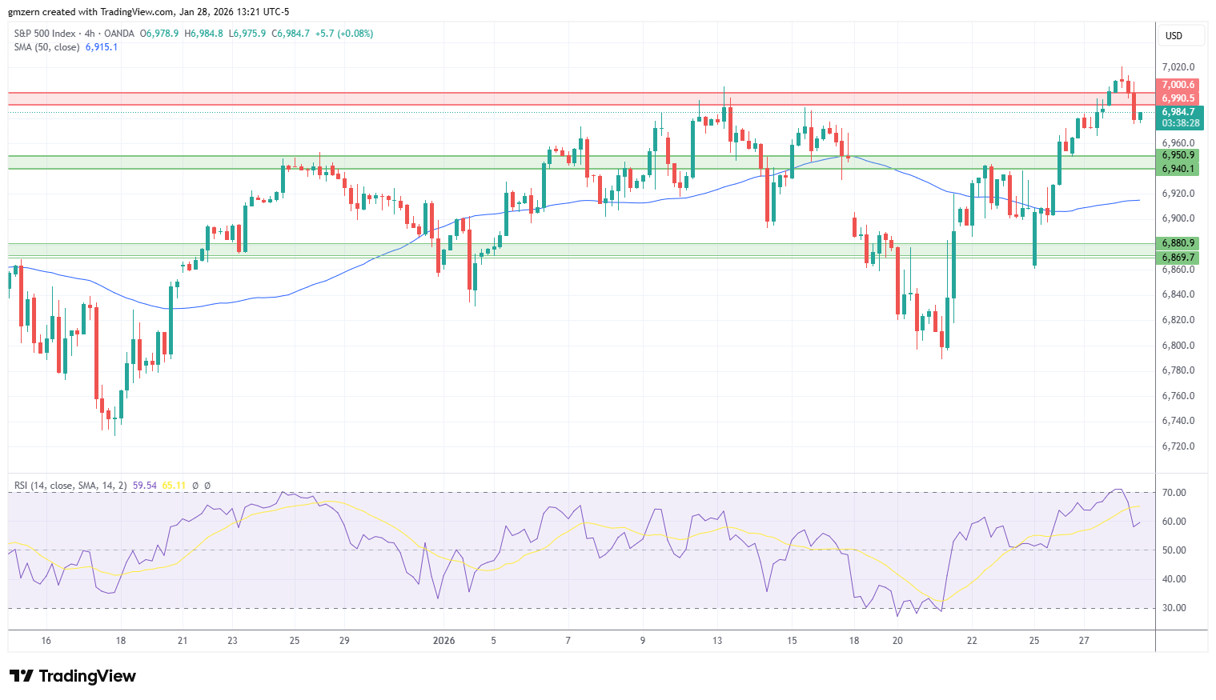Click the TradingView logo at the bottom left
Image resolution: width=1216 pixels, height=700 pixels.
pos(73,676)
